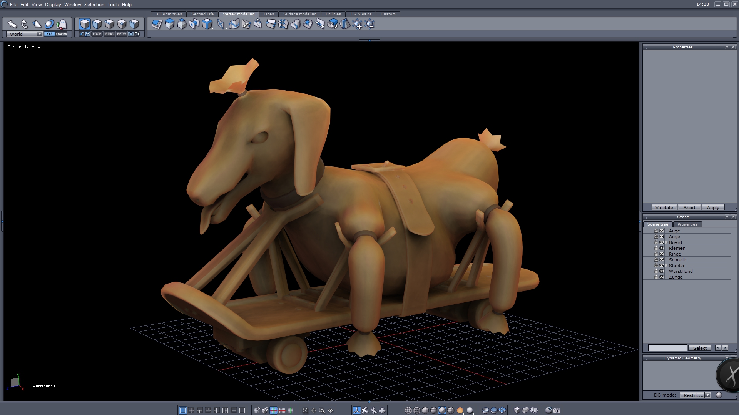Click the frame-all fit view icon
This screenshot has height=415, width=739.
click(x=305, y=410)
